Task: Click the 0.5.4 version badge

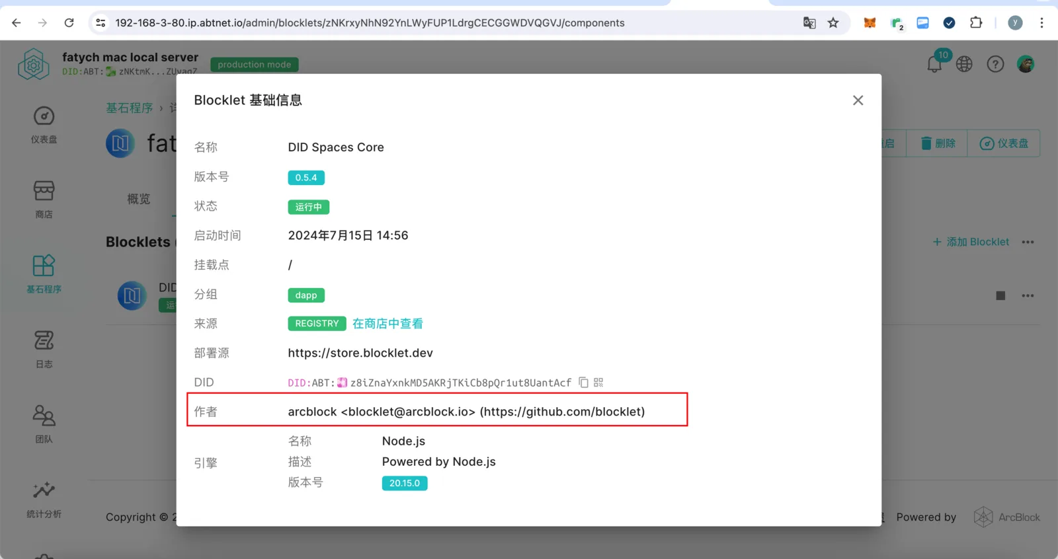Action: click(x=306, y=178)
